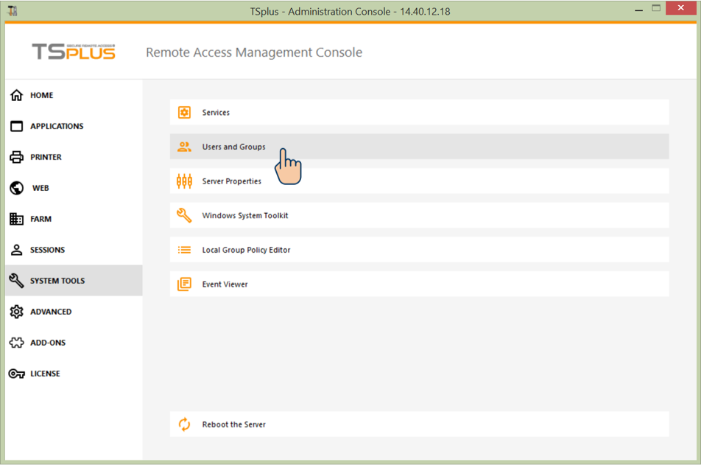Click the Web globe icon

point(16,188)
